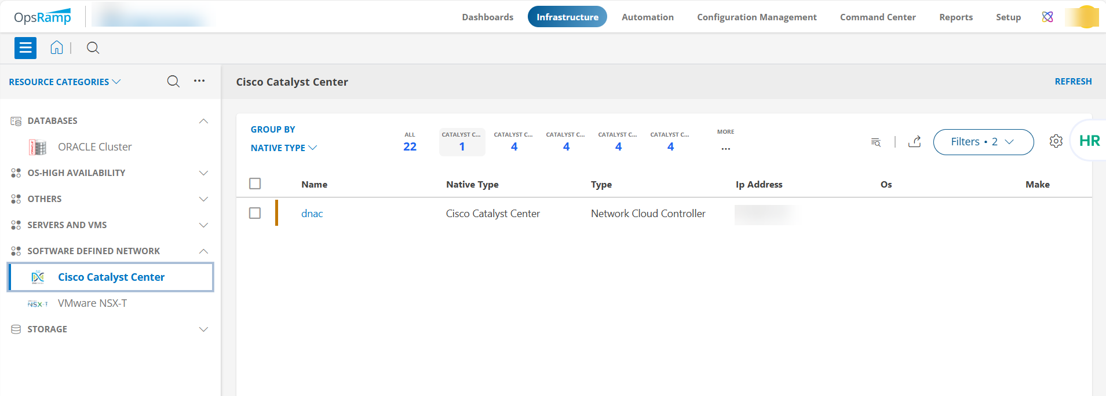Open the atom icon near Setup

(x=1047, y=17)
